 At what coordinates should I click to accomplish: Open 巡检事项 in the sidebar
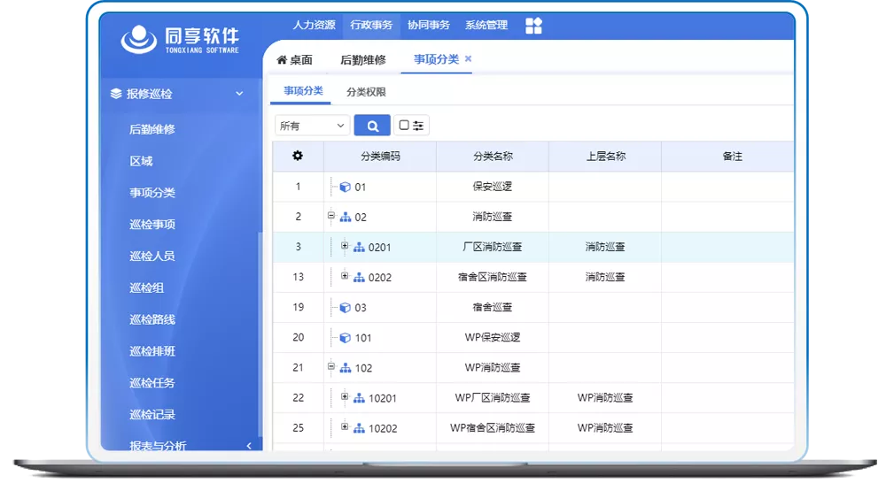point(152,224)
